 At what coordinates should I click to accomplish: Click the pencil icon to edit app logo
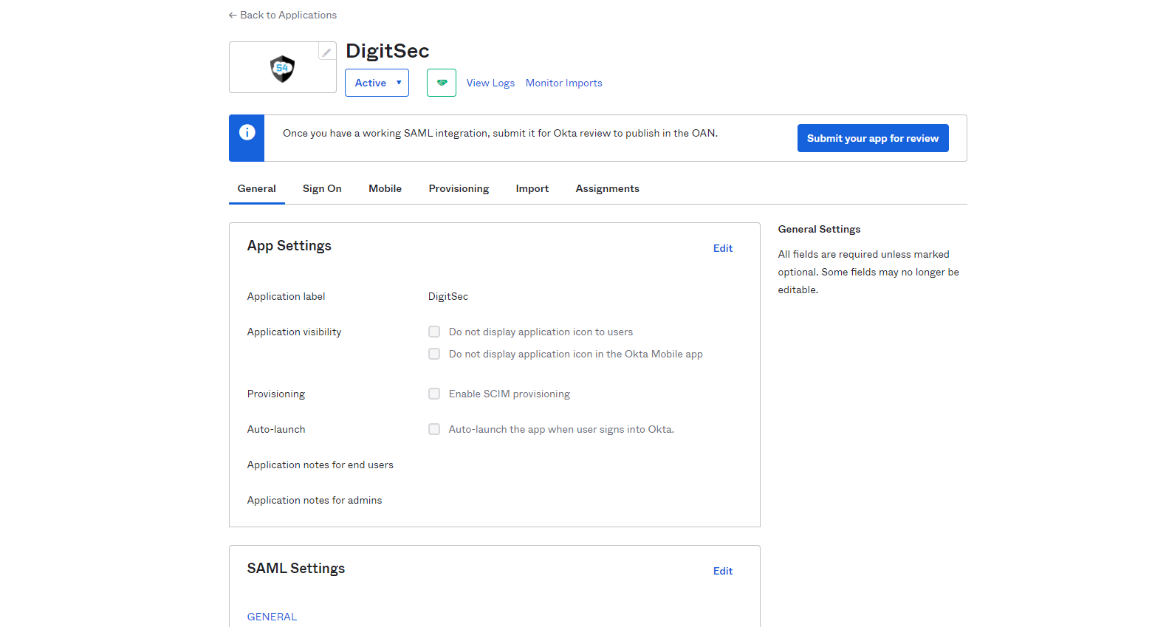[x=327, y=51]
